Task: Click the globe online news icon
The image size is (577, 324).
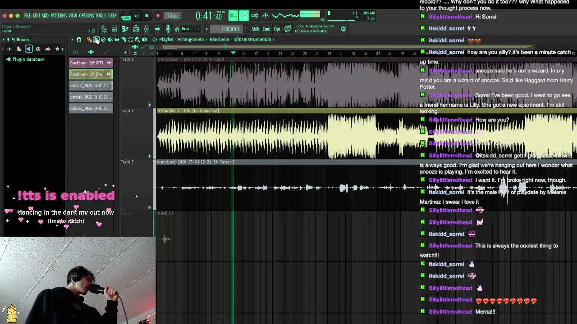Action: coord(343,29)
